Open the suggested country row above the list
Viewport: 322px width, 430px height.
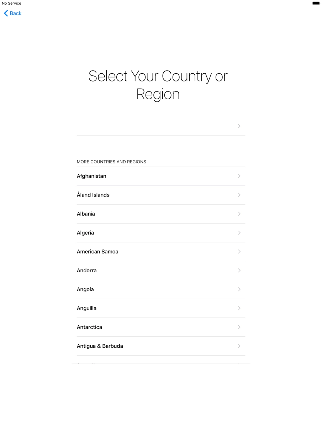161,126
